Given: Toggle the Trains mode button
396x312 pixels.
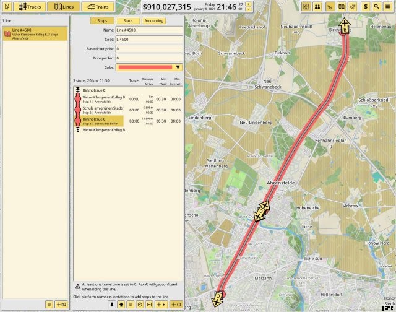Looking at the screenshot, I should [97, 7].
